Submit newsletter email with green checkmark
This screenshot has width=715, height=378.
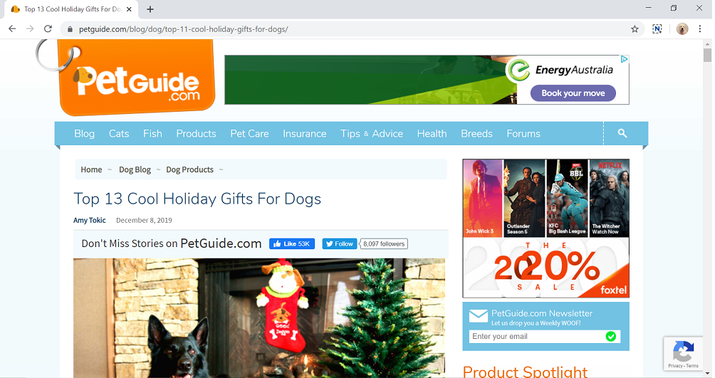coord(610,337)
